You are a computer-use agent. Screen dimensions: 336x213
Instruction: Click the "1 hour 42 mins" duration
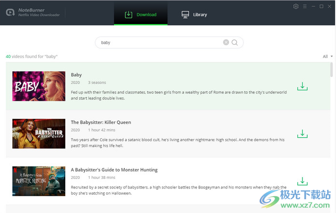click(102, 130)
